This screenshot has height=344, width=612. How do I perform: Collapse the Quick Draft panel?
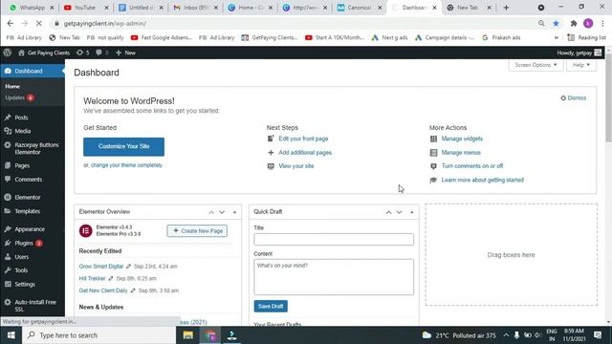(x=412, y=212)
